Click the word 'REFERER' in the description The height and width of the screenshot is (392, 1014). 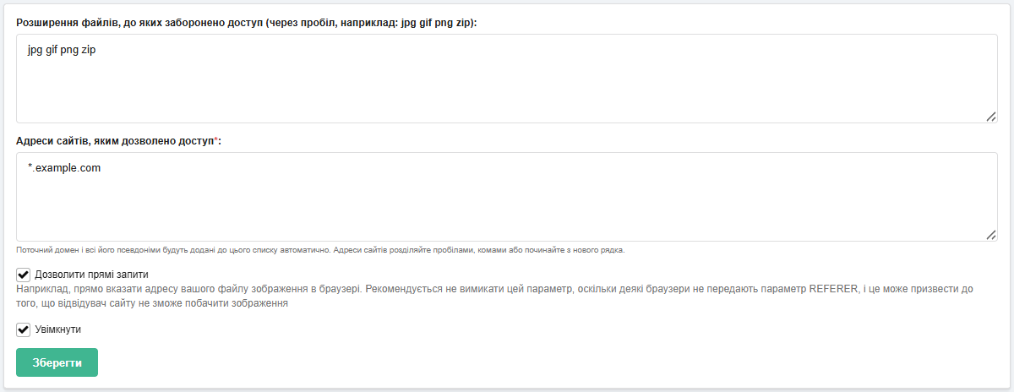tap(832, 289)
